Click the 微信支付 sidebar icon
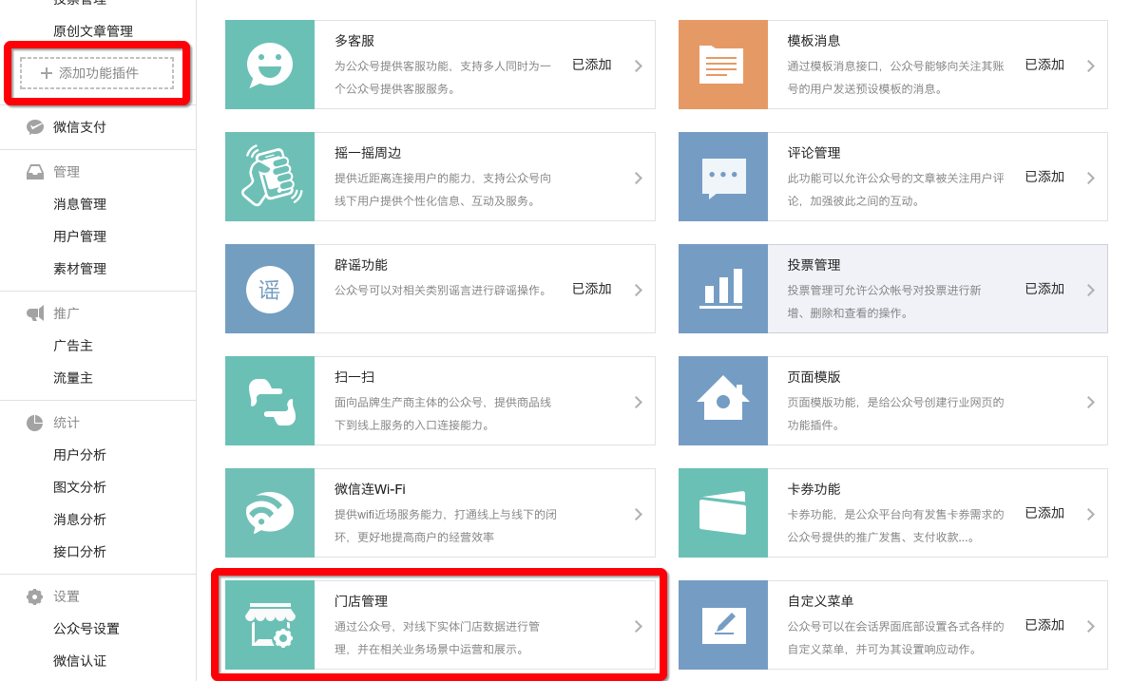 pos(35,126)
